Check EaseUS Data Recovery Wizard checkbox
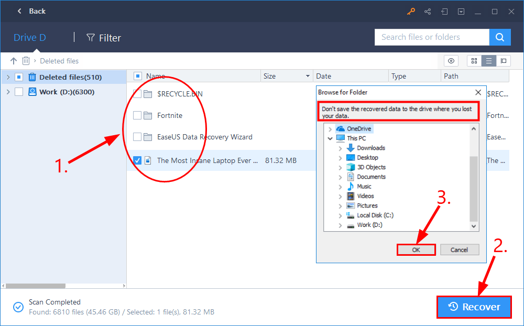 click(x=137, y=137)
